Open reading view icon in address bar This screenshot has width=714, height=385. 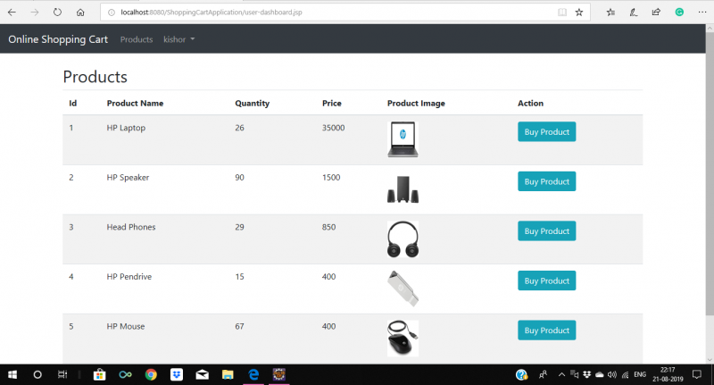(562, 13)
